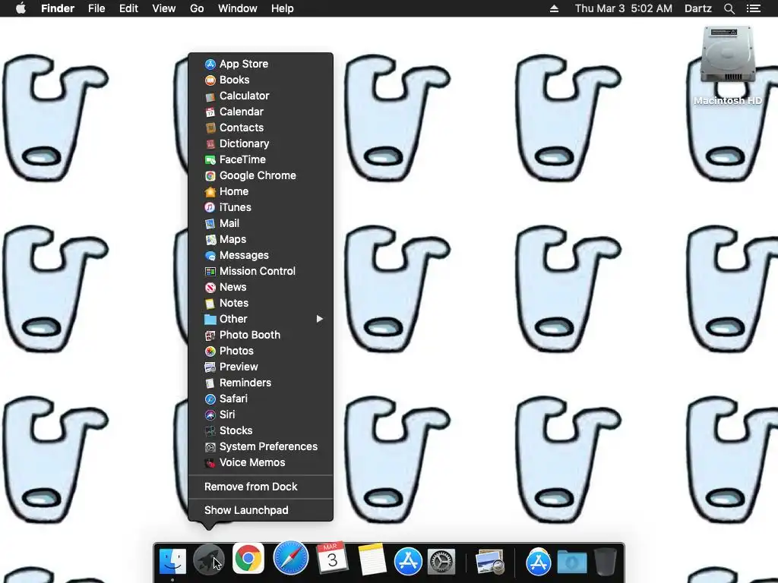Image resolution: width=778 pixels, height=583 pixels.
Task: Open System Preferences gear in Dock
Action: point(441,563)
